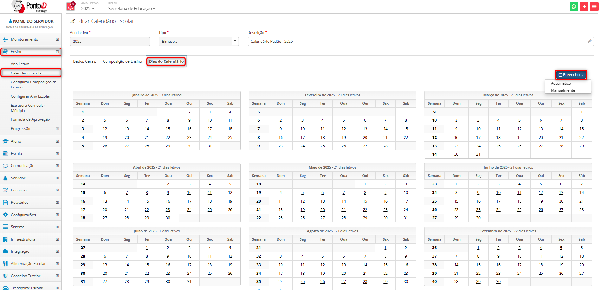Click the Comunicação menu label
602x290 pixels.
pos(23,166)
